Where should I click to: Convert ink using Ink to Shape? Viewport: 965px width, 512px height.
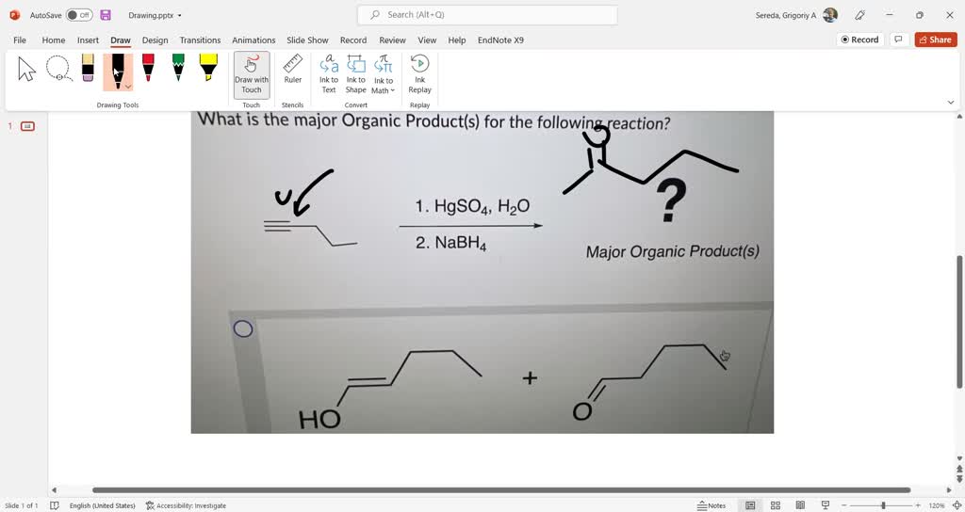tap(355, 73)
